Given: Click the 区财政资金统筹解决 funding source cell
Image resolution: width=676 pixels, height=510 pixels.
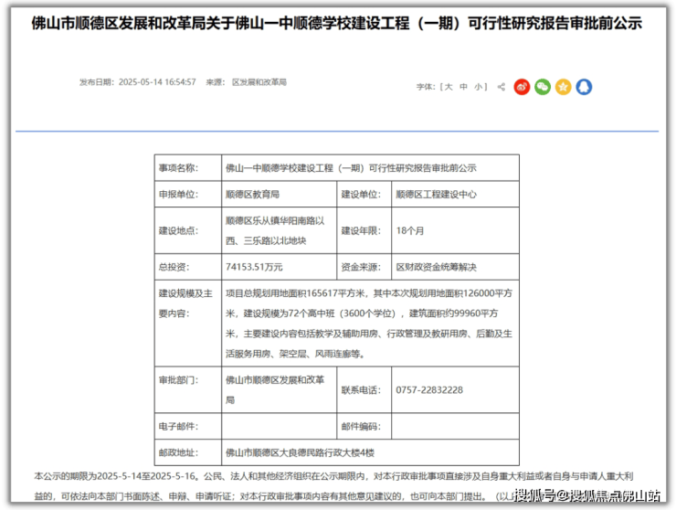Looking at the screenshot, I should (436, 267).
